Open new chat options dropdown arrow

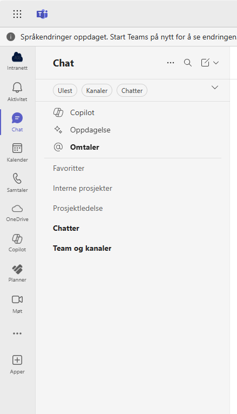pos(216,63)
